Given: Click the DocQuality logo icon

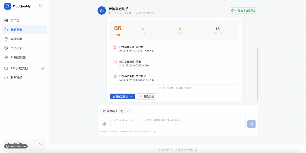Looking at the screenshot, I should 7,6.
